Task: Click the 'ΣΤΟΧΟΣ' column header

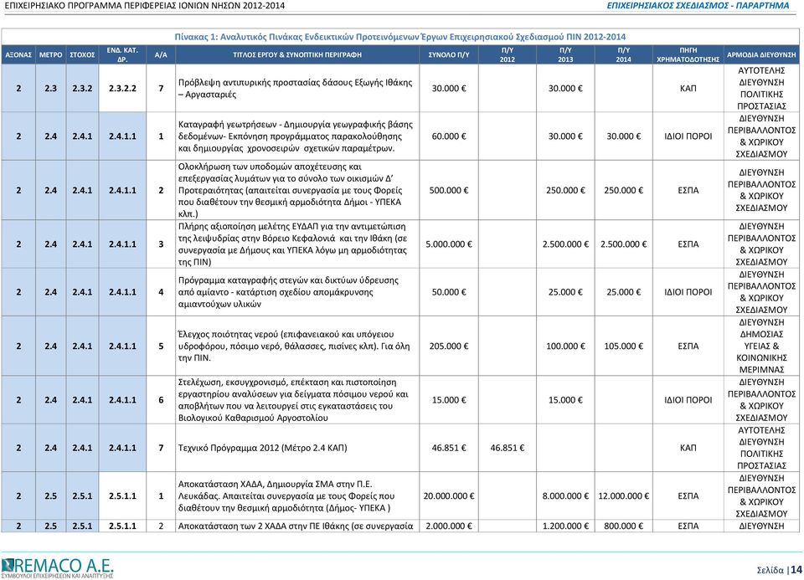Action: coord(83,55)
